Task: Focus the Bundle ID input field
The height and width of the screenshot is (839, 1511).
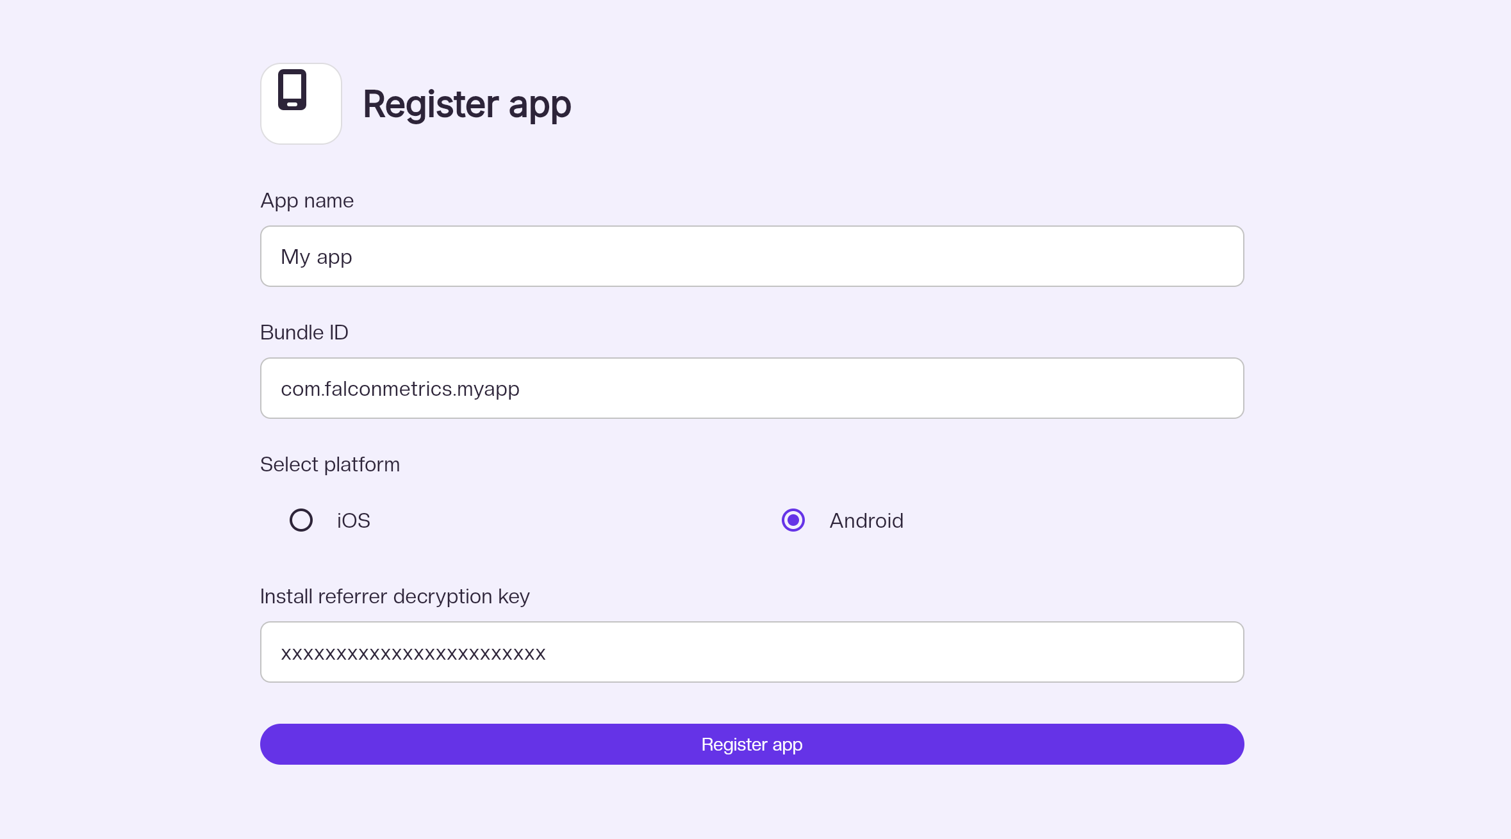Action: pyautogui.click(x=752, y=388)
